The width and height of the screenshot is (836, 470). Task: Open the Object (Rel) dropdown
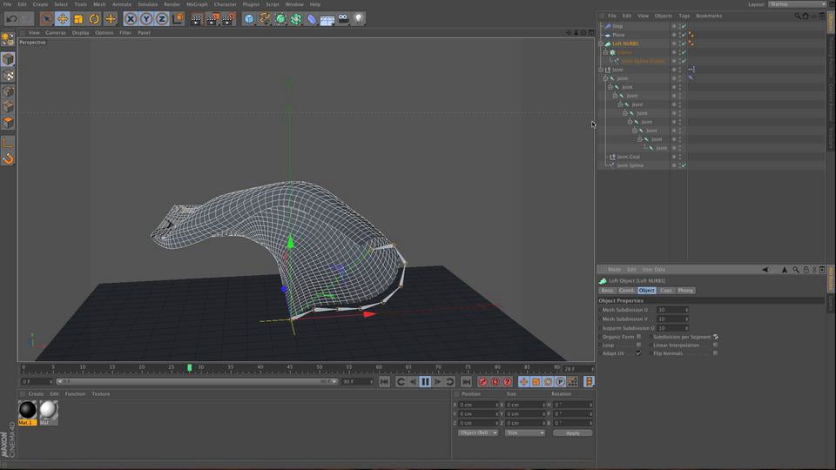(x=478, y=433)
